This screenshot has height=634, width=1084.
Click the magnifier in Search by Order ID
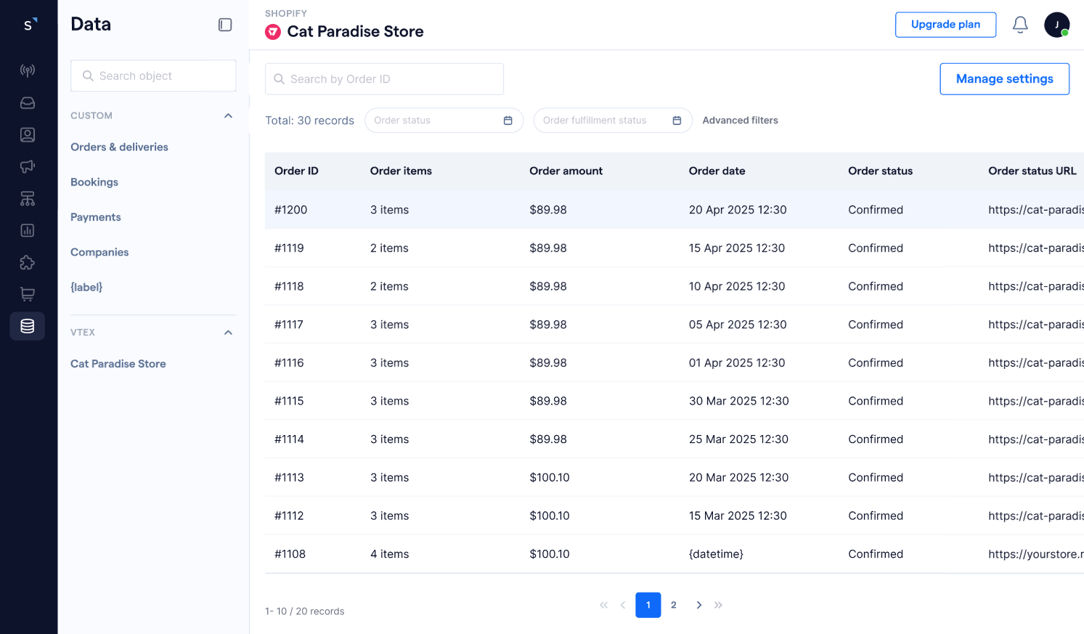click(x=280, y=78)
